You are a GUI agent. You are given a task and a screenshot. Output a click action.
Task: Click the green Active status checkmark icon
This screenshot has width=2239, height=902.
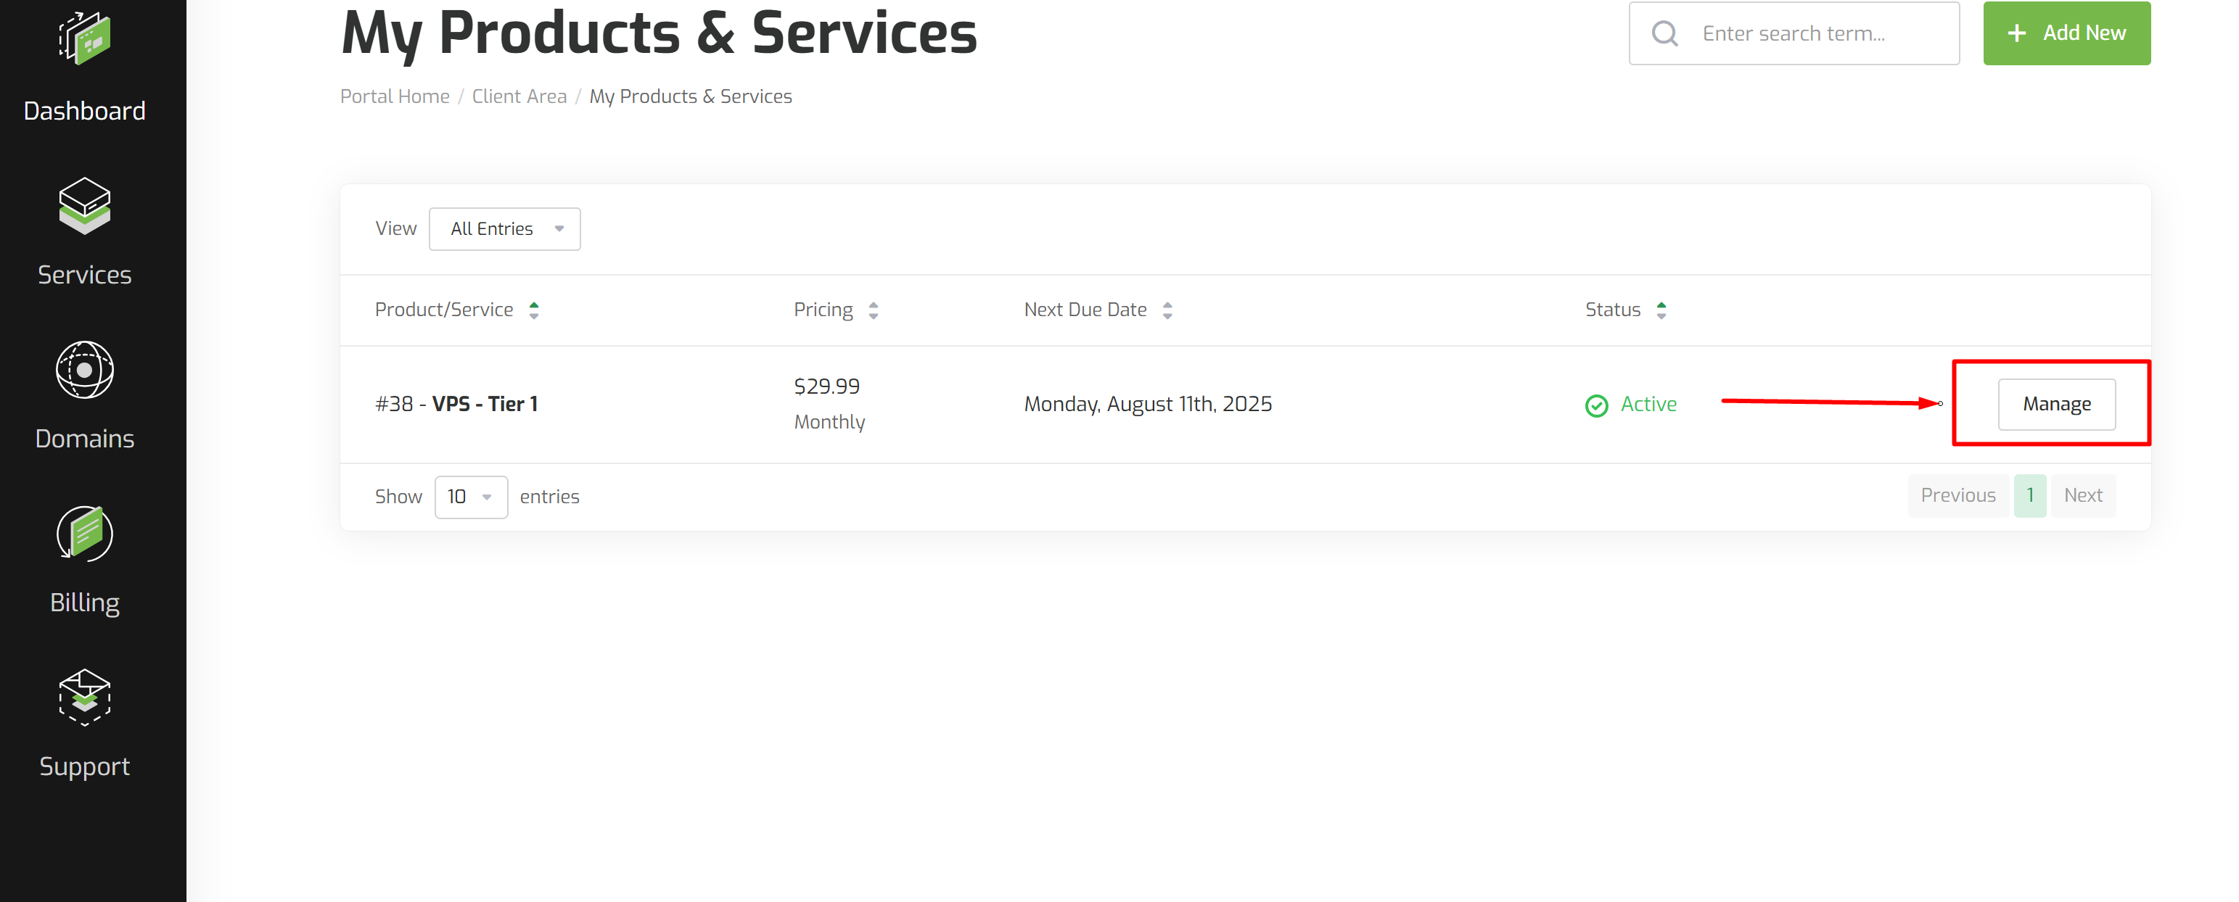tap(1595, 406)
